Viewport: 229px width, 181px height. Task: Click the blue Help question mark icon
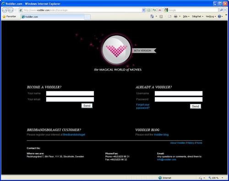219,16
